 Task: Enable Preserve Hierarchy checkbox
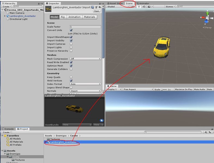(71, 51)
